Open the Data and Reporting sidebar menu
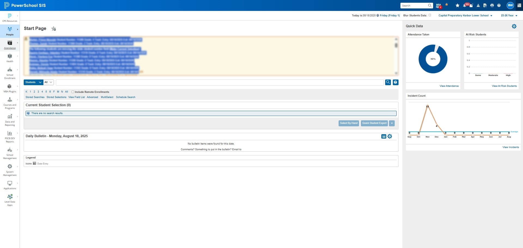523x248 pixels. (10, 120)
